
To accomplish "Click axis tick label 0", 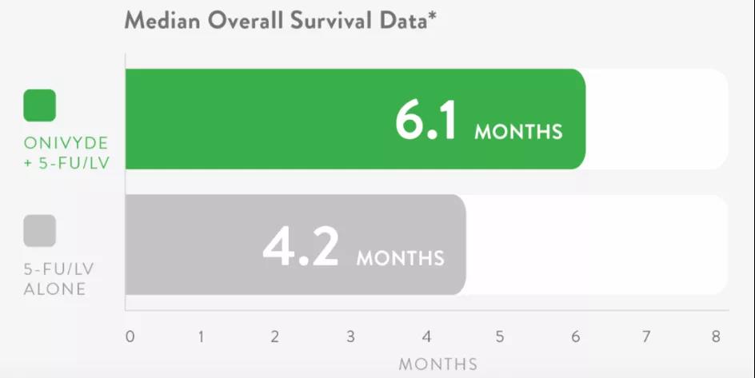I will point(130,336).
